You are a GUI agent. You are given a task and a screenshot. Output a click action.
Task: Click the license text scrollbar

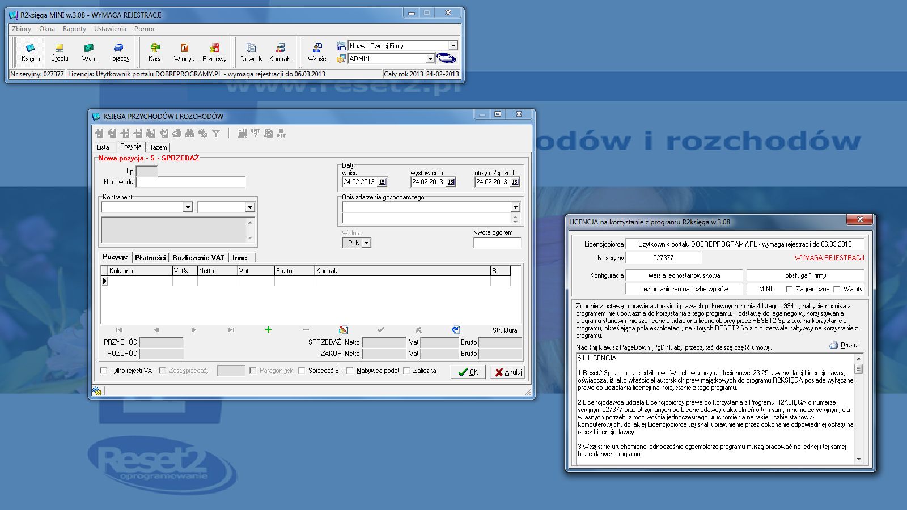(x=859, y=409)
